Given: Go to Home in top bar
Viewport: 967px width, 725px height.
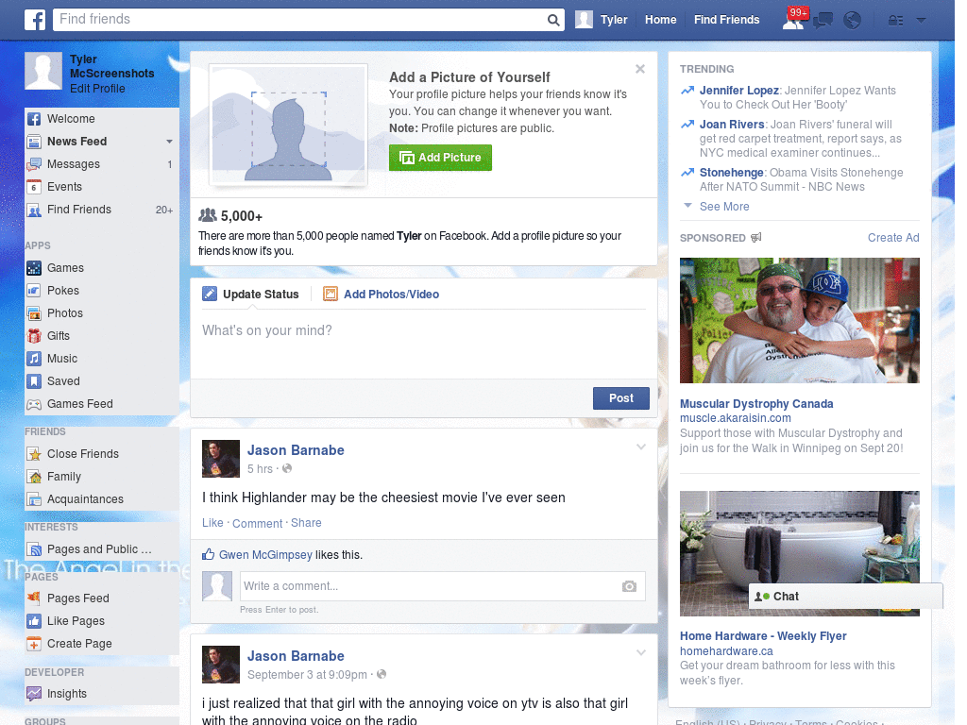Looking at the screenshot, I should coord(660,20).
